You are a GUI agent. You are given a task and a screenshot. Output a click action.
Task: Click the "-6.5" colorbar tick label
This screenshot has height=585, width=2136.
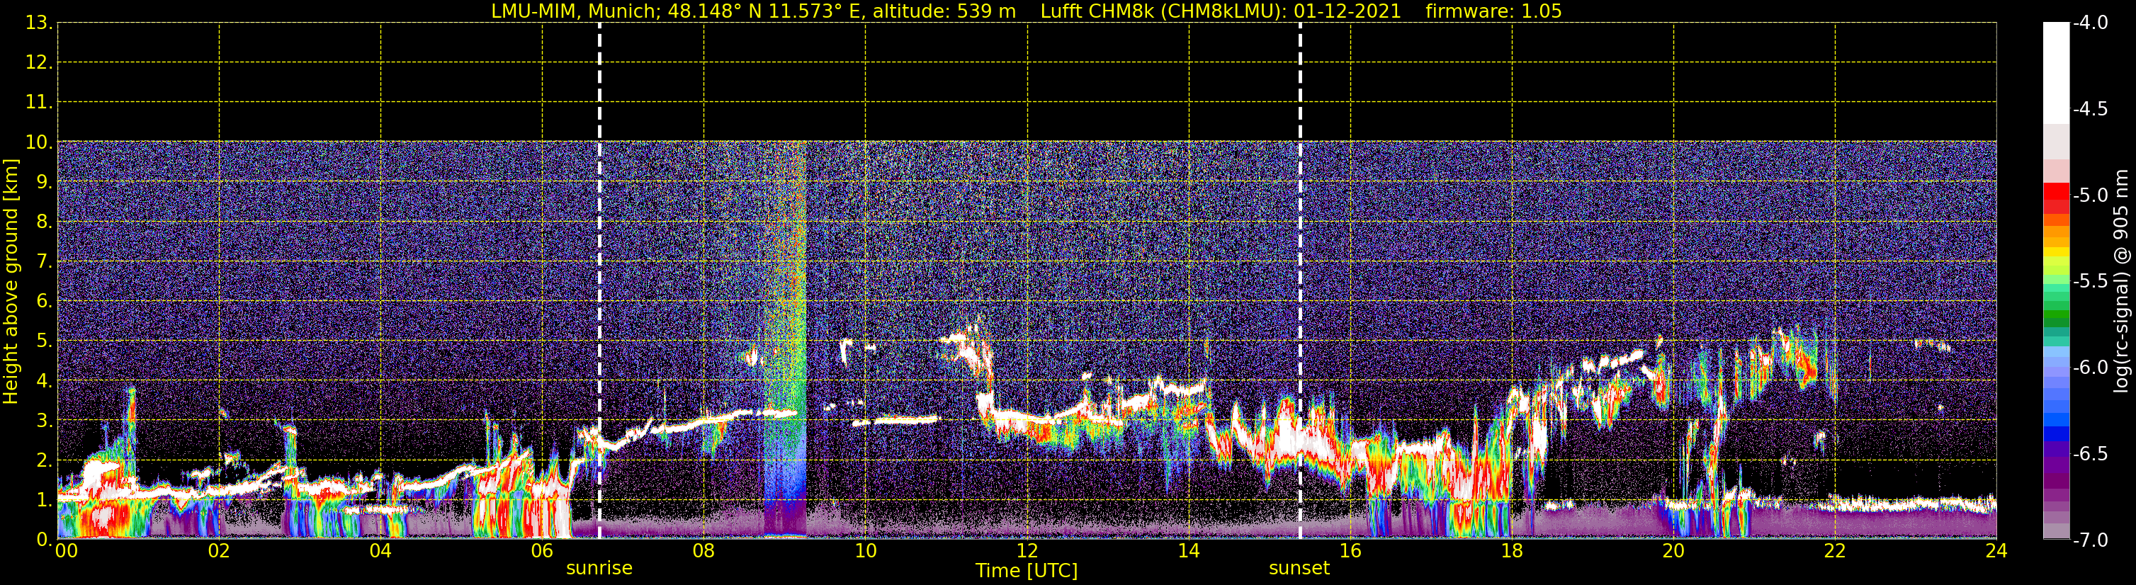[x=2091, y=453]
